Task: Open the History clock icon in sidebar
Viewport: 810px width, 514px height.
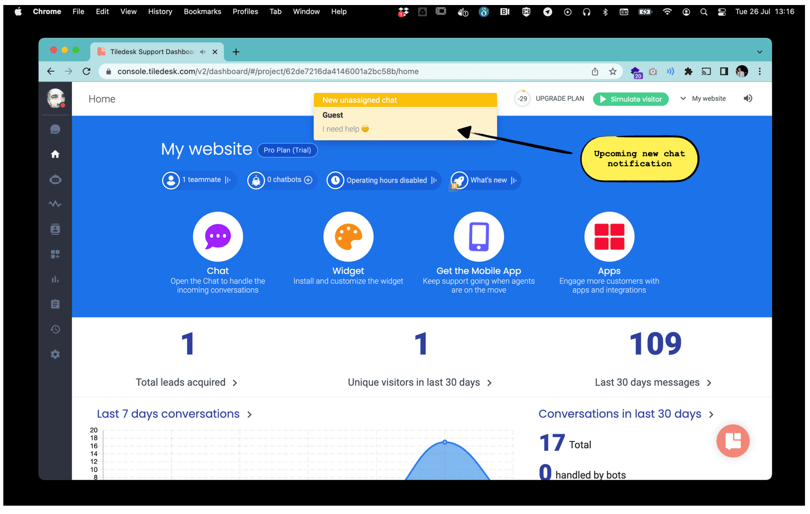Action: [x=55, y=329]
